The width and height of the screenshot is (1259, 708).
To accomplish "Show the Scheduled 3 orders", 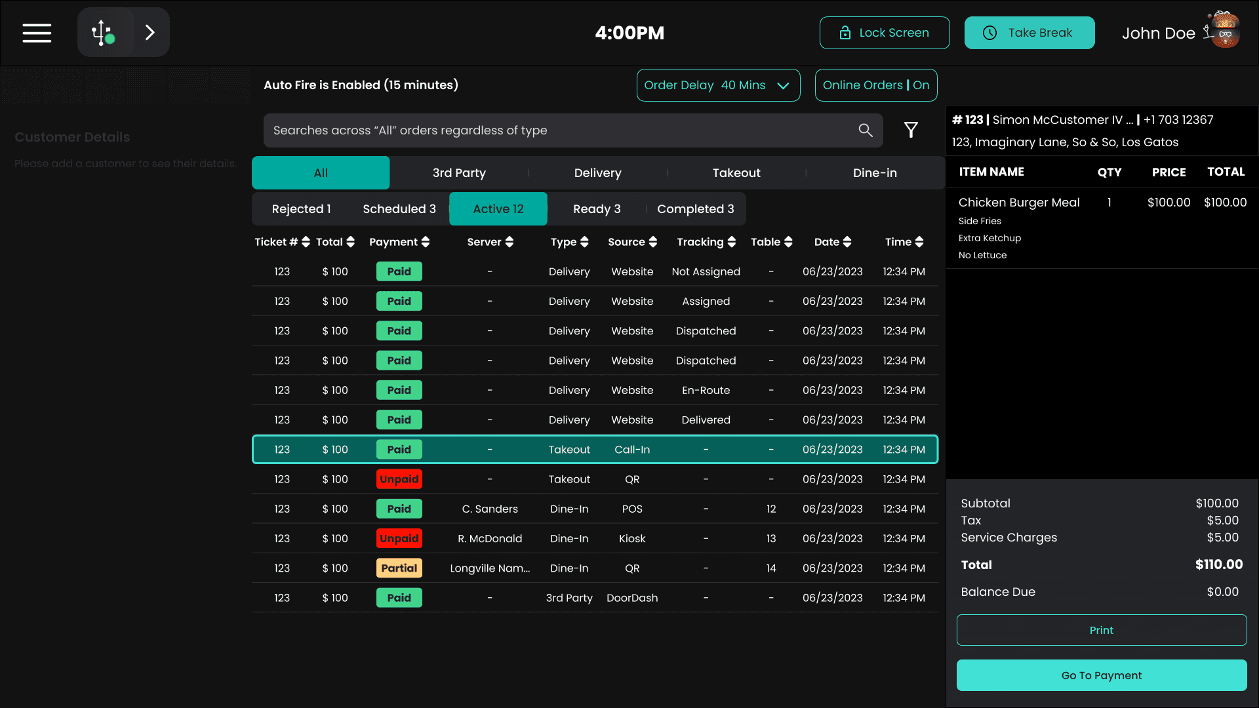I will tap(399, 209).
